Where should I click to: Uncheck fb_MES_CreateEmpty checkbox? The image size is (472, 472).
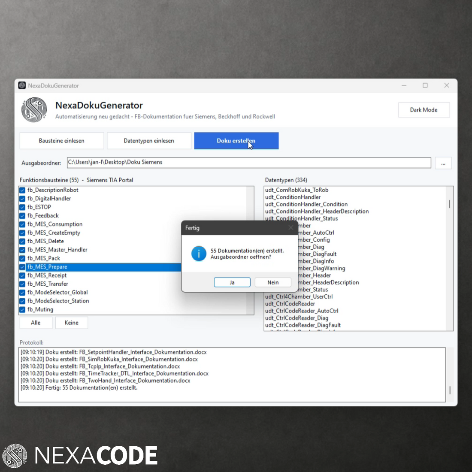tap(22, 233)
